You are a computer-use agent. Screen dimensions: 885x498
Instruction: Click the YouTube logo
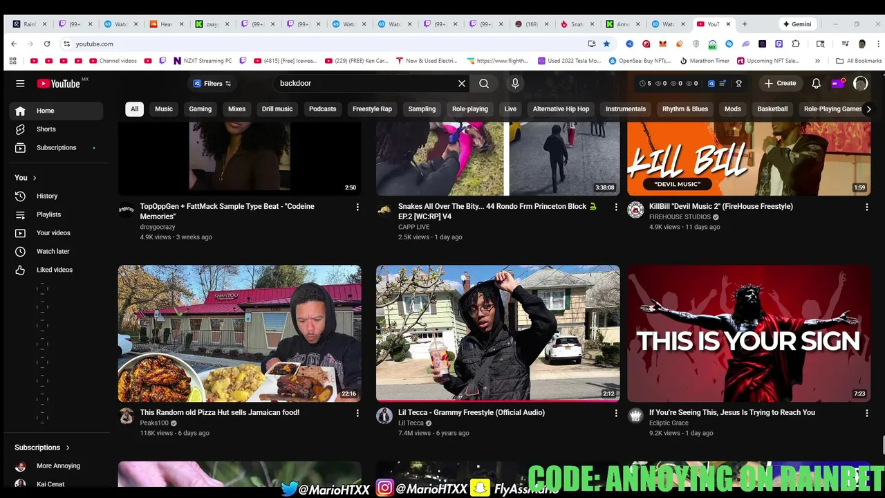point(59,84)
